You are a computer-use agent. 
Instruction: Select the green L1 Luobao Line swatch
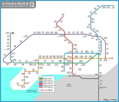pos(41,78)
